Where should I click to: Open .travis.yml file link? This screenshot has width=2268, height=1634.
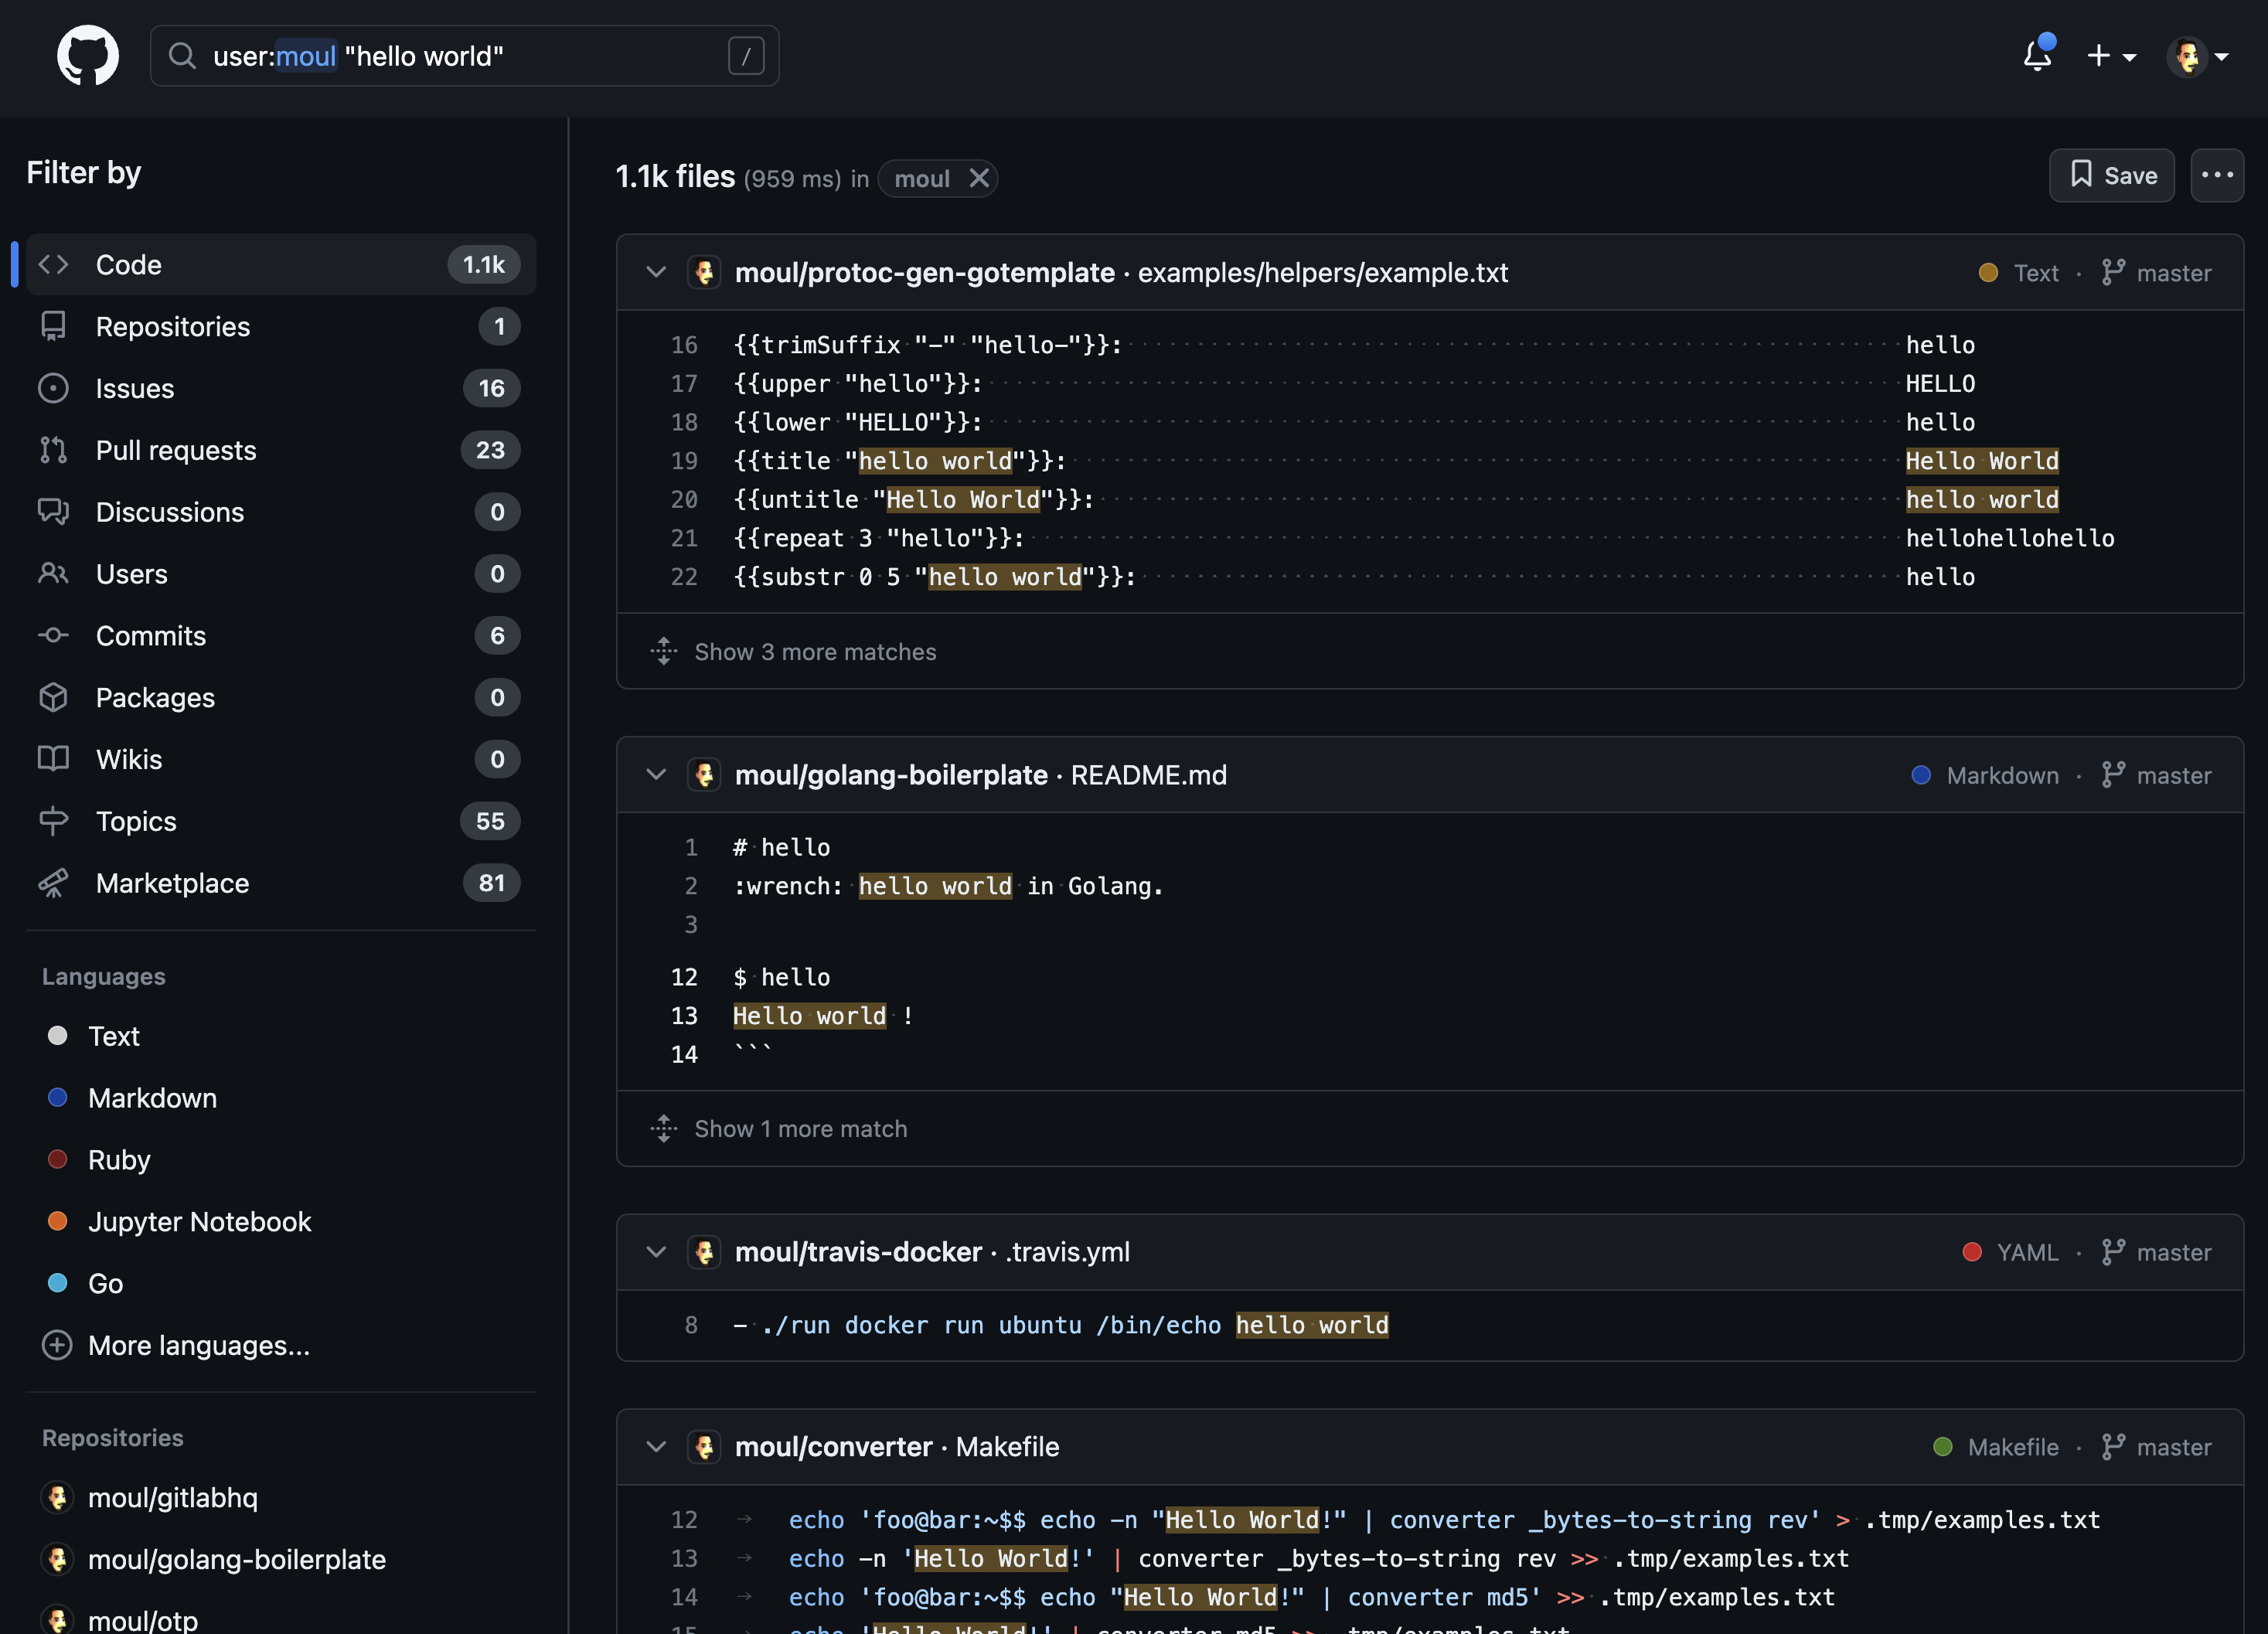1067,1252
